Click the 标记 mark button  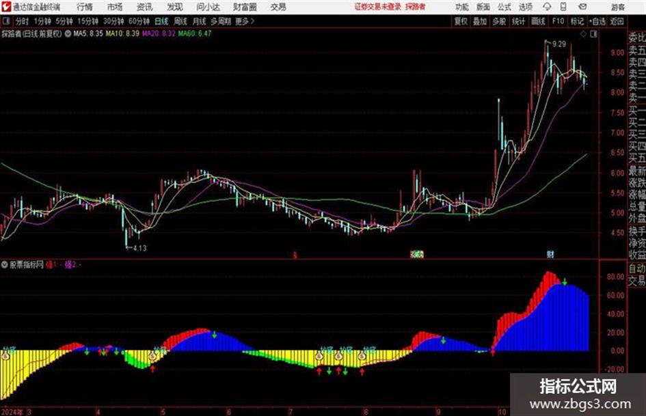tap(577, 21)
